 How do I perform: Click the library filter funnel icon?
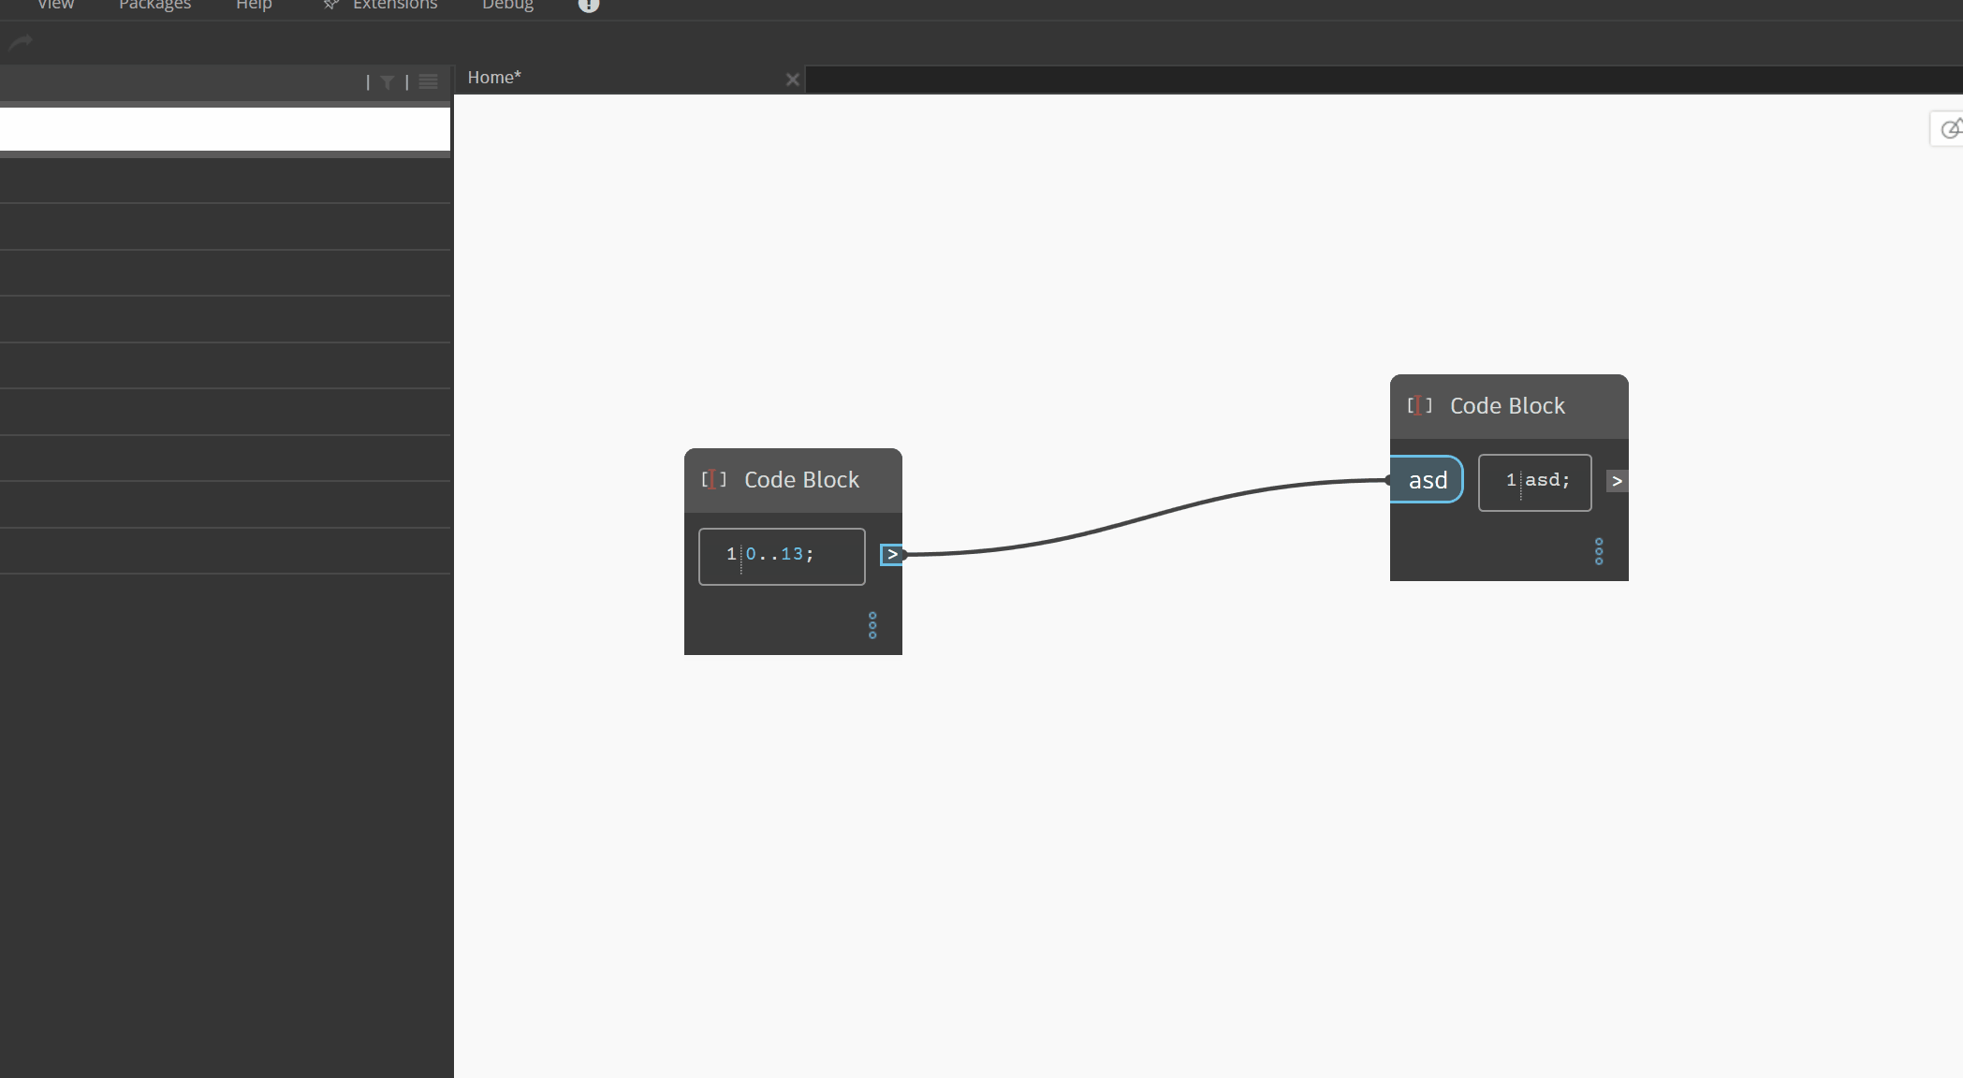pyautogui.click(x=387, y=82)
